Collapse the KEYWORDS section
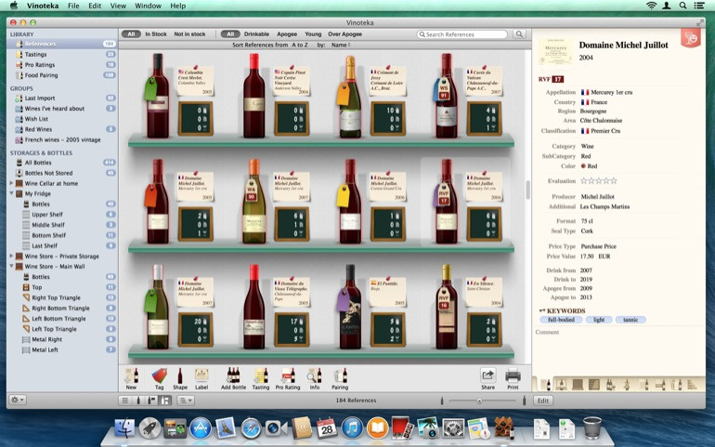 coord(542,310)
